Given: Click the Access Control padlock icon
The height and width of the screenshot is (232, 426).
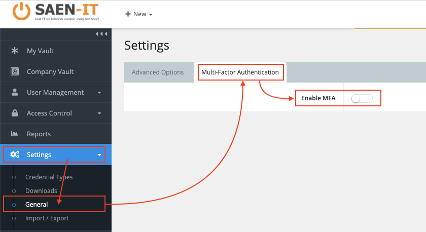Looking at the screenshot, I should (15, 113).
